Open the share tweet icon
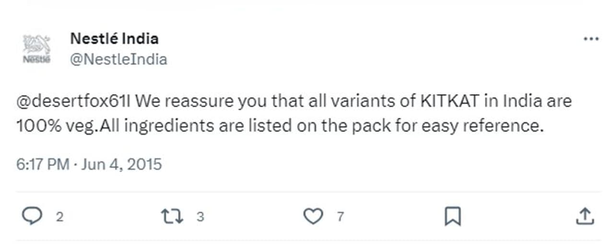The image size is (614, 244). tap(584, 216)
